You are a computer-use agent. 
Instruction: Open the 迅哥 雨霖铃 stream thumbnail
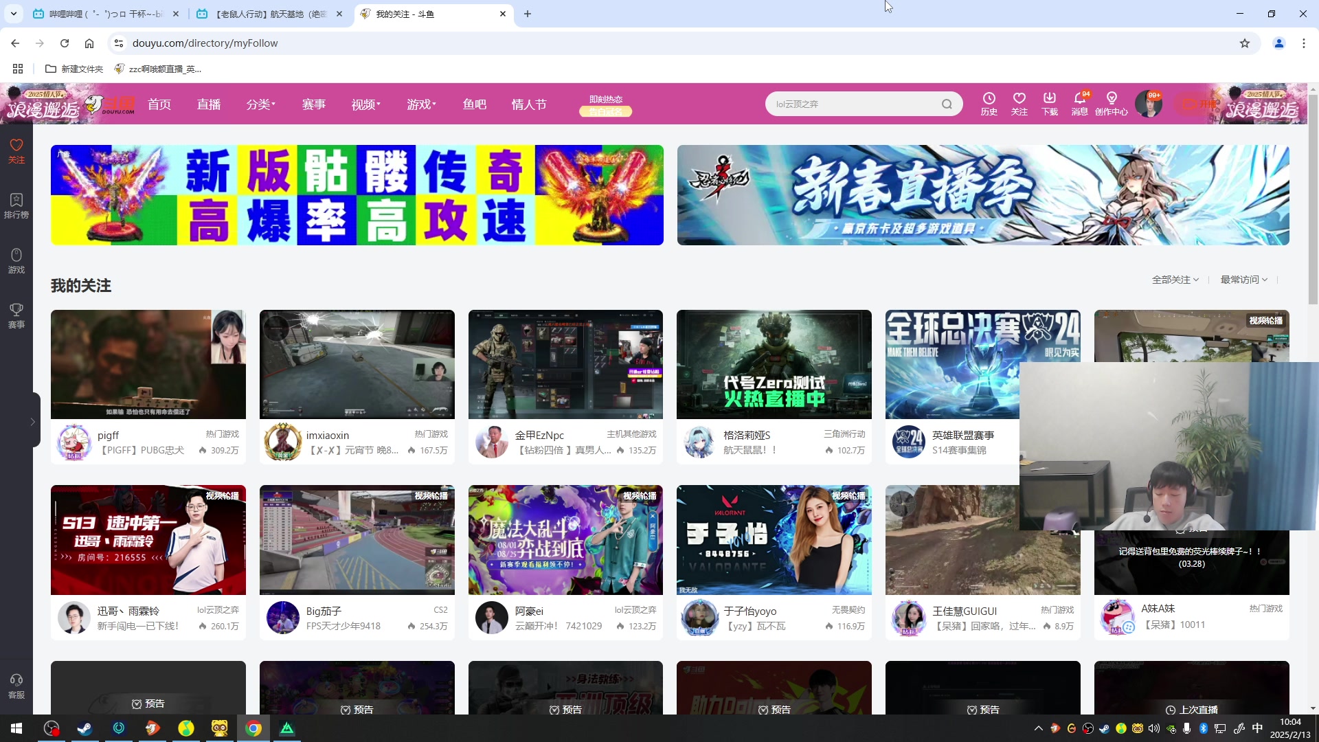pos(148,540)
